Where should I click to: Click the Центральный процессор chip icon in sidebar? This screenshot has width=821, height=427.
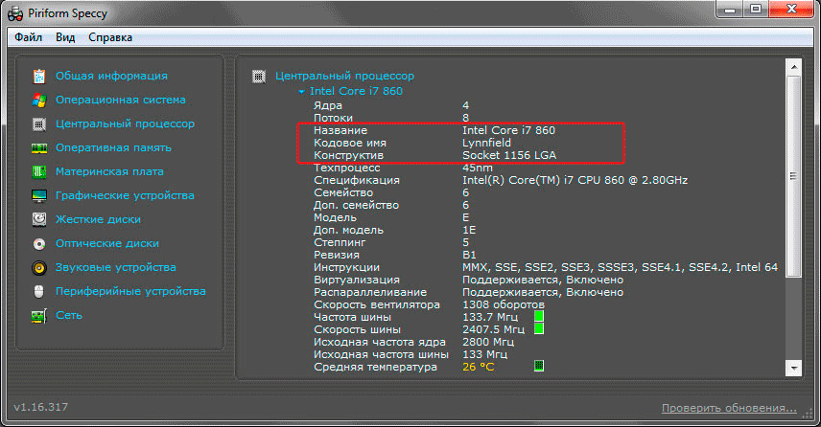(39, 124)
